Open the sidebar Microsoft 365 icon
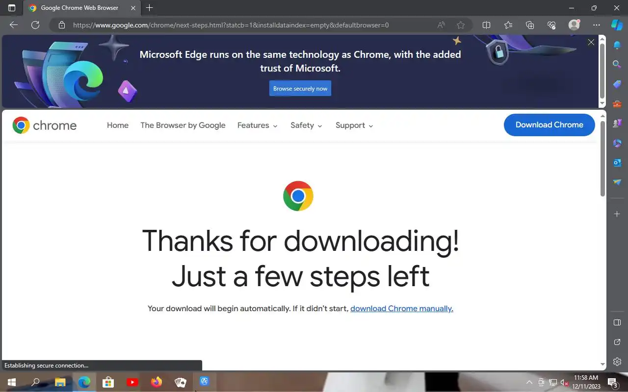The width and height of the screenshot is (628, 392). 617,143
